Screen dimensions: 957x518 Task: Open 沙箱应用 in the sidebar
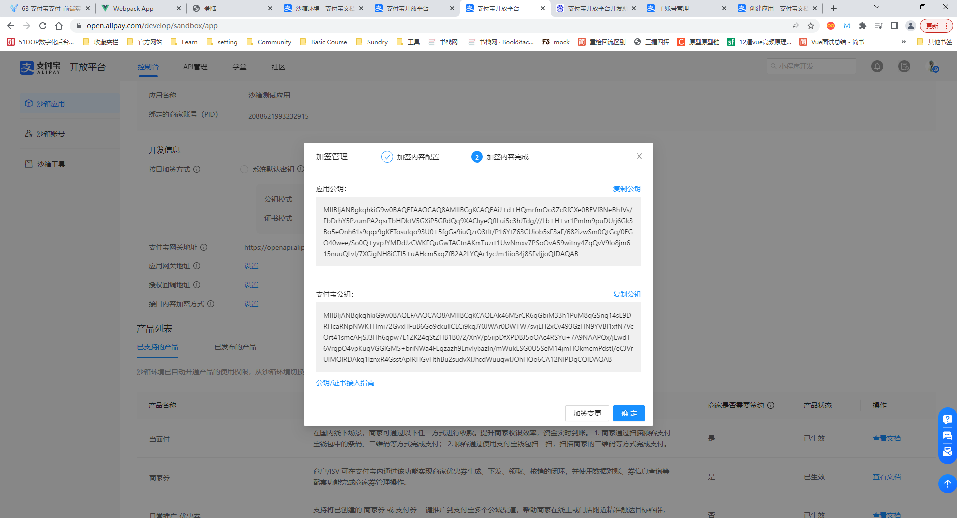tap(70, 103)
